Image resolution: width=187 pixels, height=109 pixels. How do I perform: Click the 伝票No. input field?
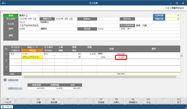point(108,19)
